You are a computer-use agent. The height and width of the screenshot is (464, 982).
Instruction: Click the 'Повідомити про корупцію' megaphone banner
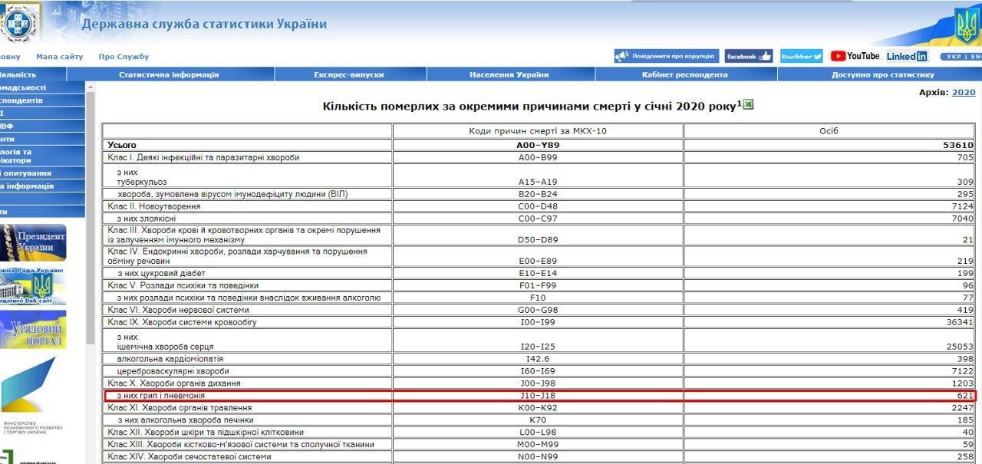point(667,56)
